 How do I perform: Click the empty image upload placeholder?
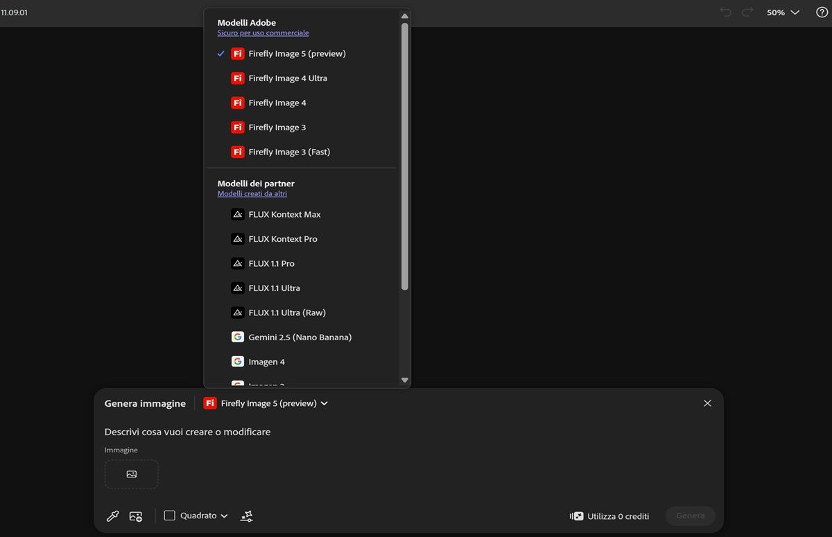(x=131, y=474)
